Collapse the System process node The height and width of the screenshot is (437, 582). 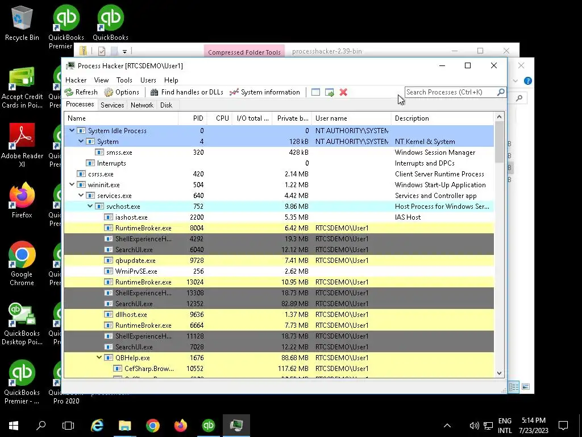[81, 141]
